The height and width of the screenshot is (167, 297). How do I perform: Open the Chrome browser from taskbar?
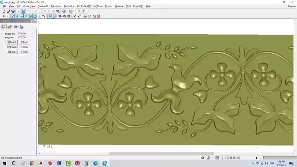tap(32, 163)
